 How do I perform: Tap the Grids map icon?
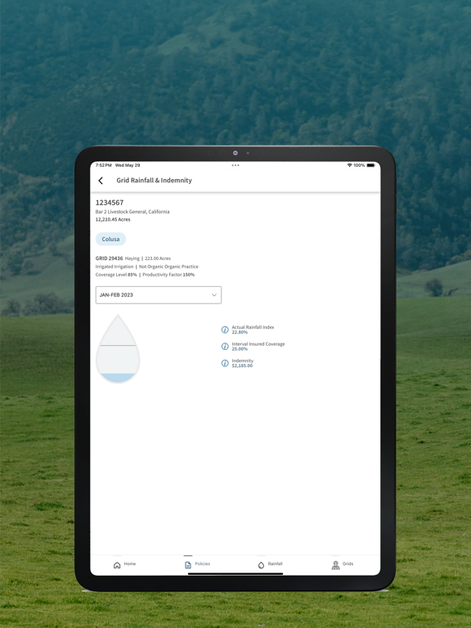(x=335, y=565)
